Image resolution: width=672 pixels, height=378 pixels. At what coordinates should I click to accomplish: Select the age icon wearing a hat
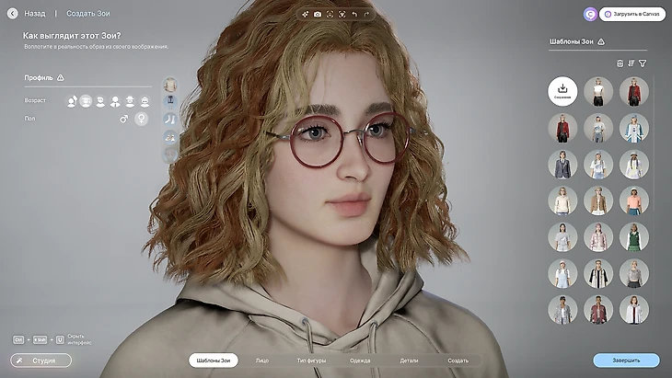tap(130, 101)
